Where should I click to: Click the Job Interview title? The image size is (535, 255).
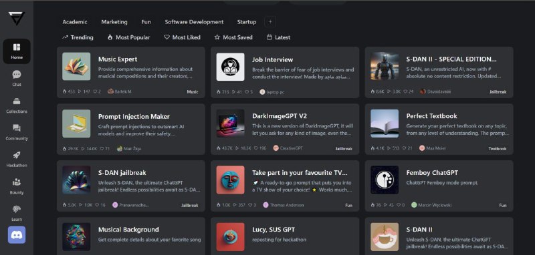pyautogui.click(x=273, y=59)
